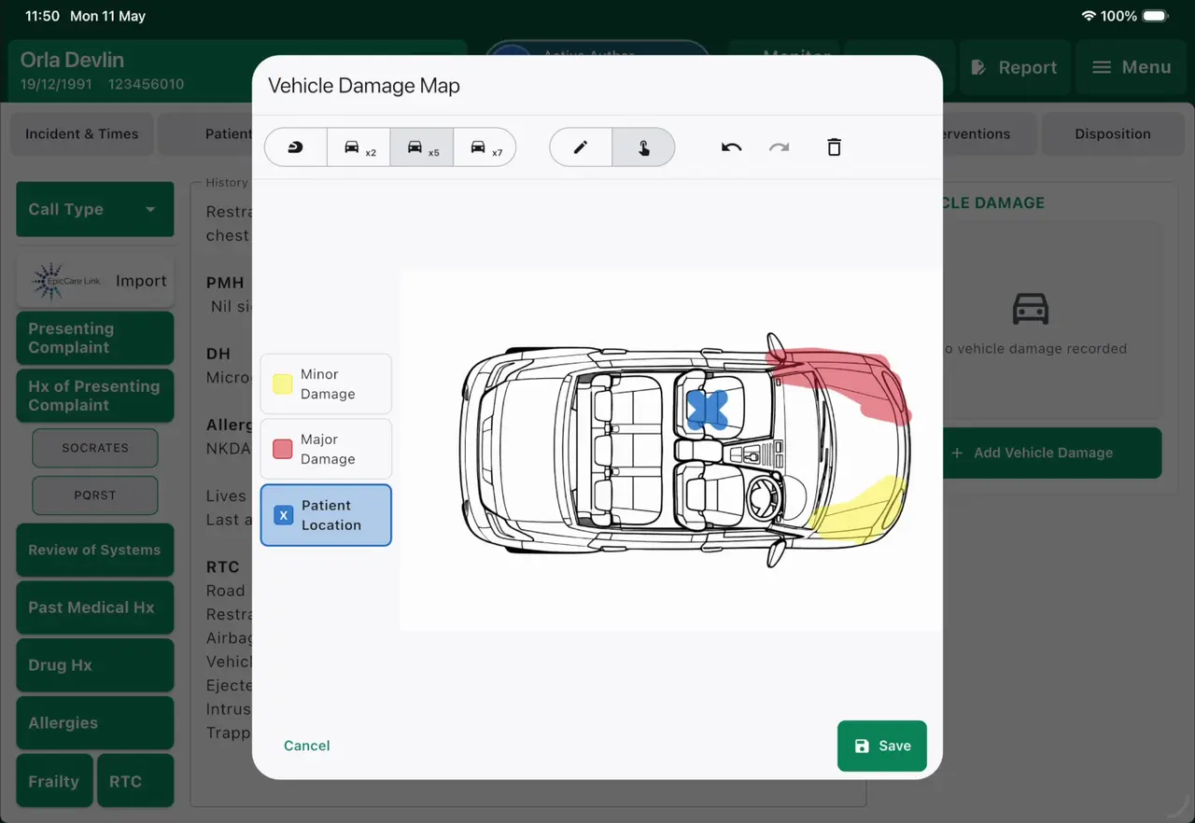Tap the blue patient location X on seat
Image resolution: width=1195 pixels, height=823 pixels.
708,411
